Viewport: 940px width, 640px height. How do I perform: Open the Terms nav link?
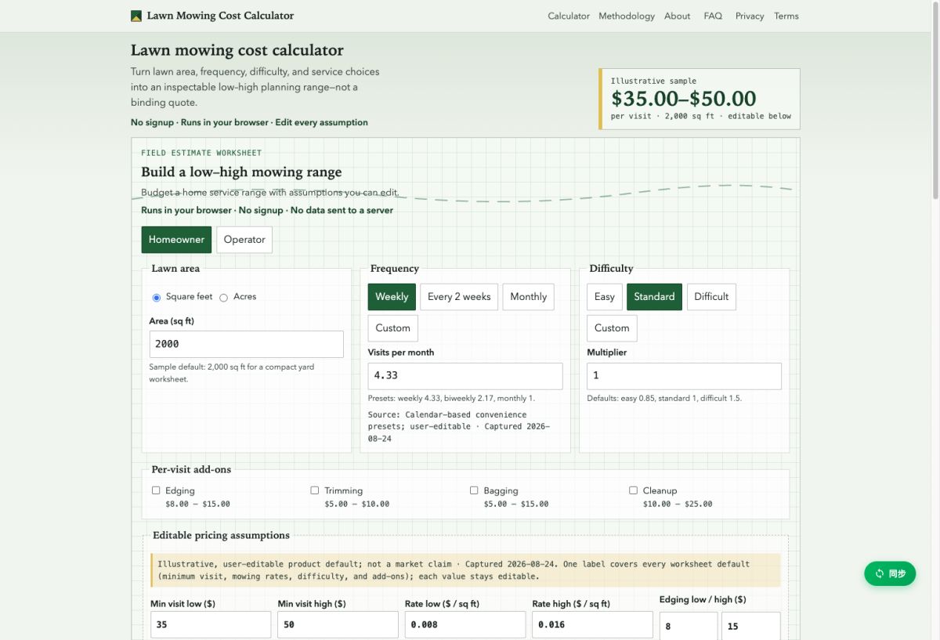pyautogui.click(x=786, y=16)
